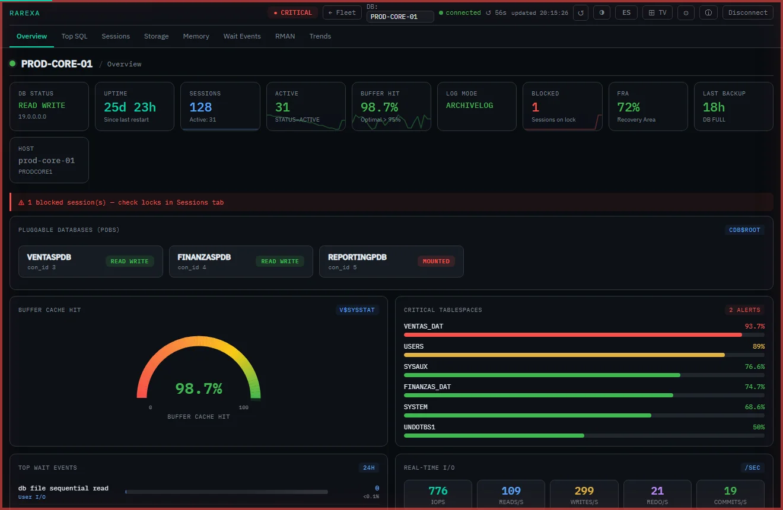Open the Storage tab
This screenshot has height=510, width=783.
pyautogui.click(x=157, y=36)
